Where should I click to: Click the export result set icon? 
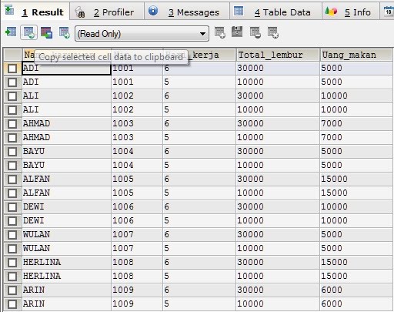click(11, 32)
